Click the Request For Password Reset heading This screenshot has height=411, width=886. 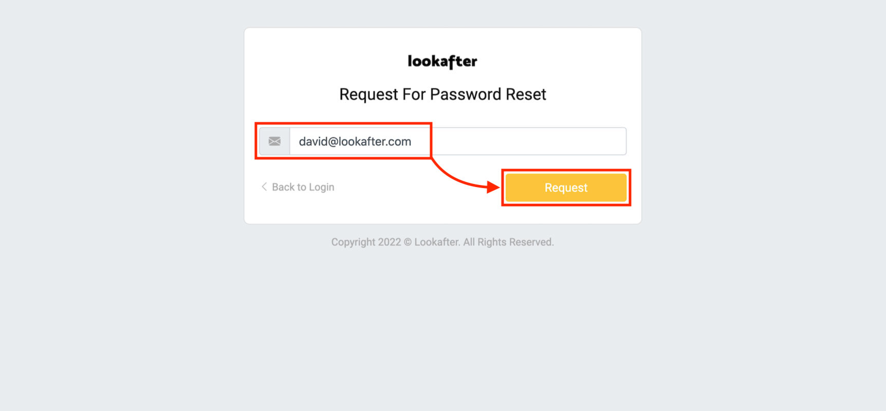coord(442,95)
